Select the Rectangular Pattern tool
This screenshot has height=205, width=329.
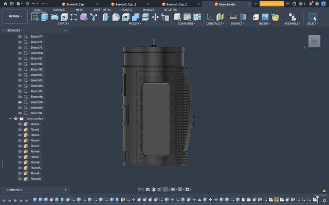click(74, 17)
